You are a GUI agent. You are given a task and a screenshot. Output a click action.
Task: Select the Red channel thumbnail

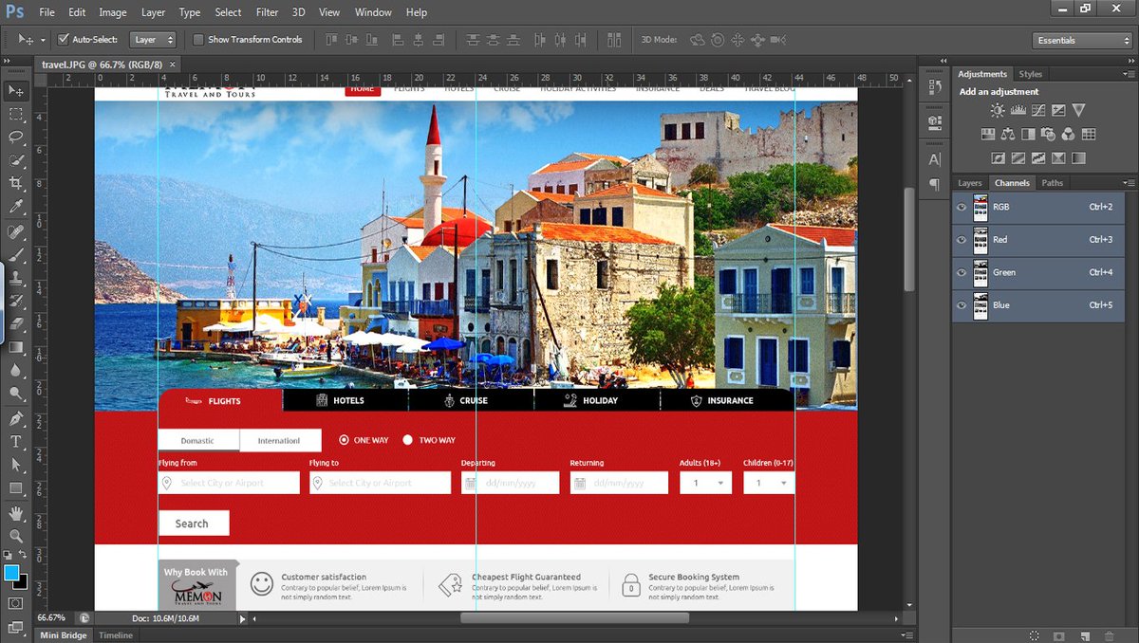tap(980, 240)
